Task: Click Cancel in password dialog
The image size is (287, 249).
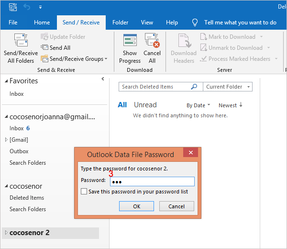Action: click(177, 206)
